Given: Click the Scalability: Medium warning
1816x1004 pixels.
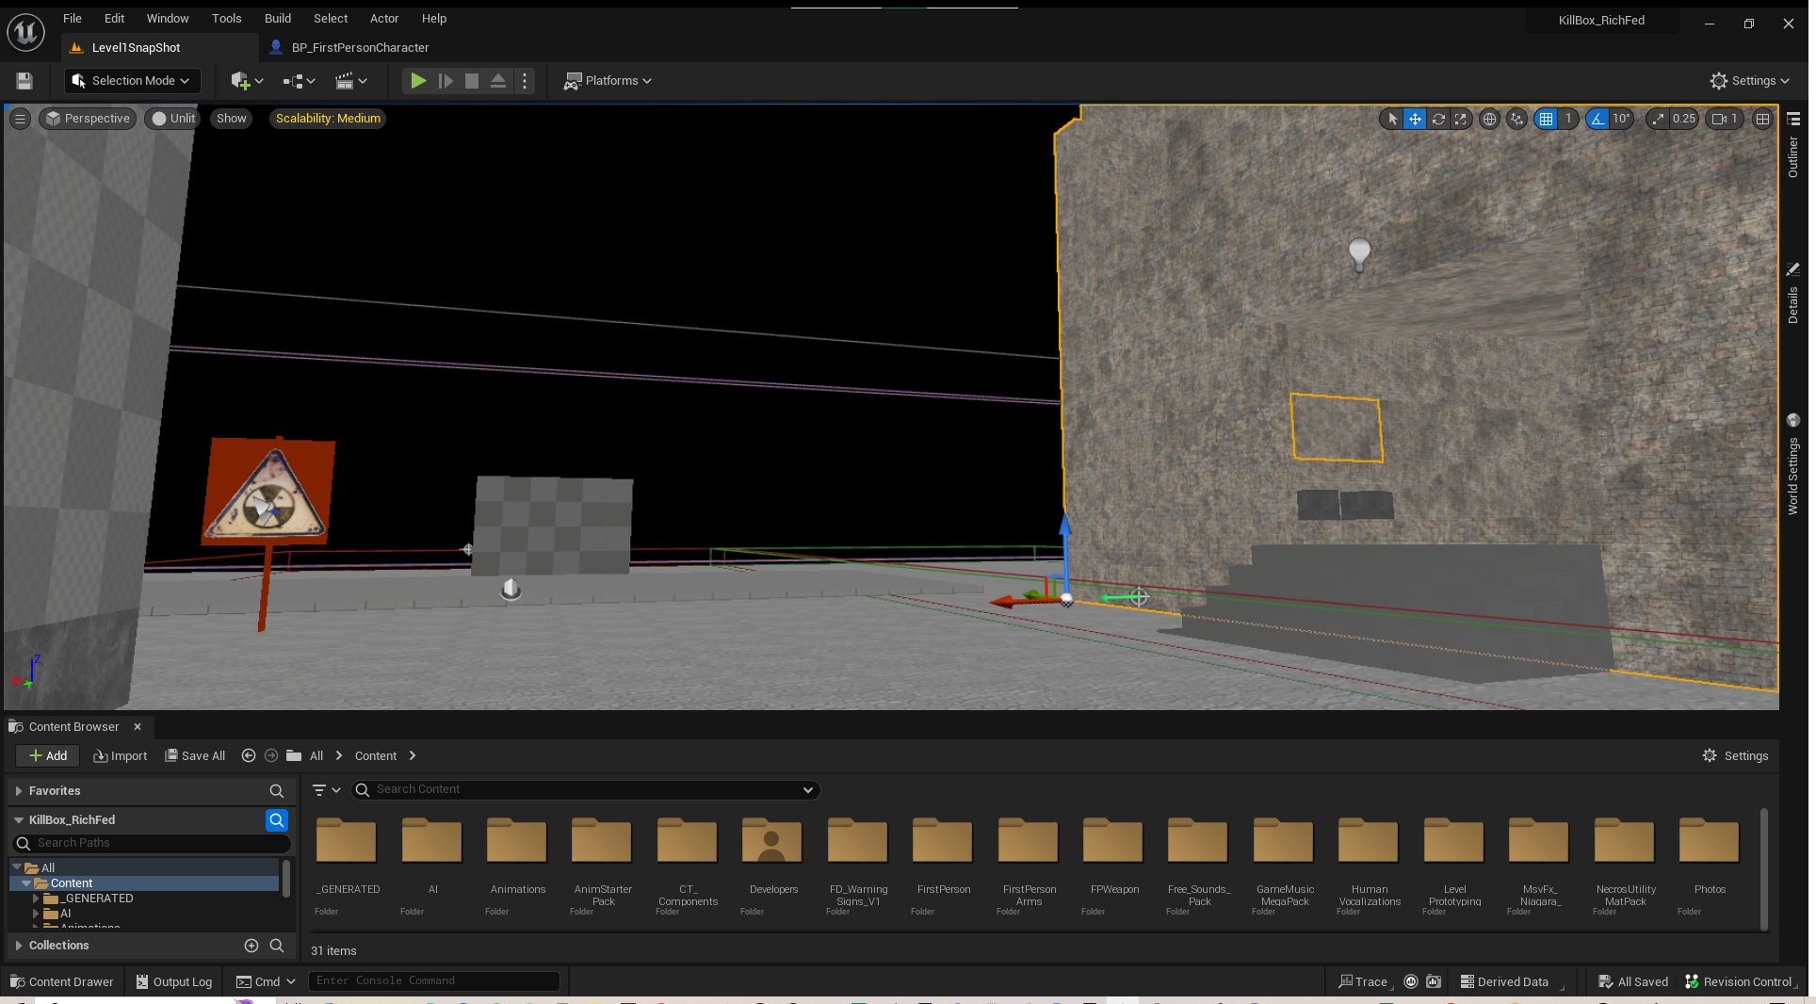Looking at the screenshot, I should tap(328, 119).
